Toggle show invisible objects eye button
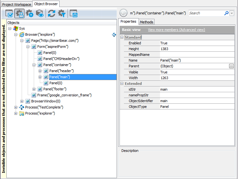The image size is (238, 179). click(x=40, y=13)
